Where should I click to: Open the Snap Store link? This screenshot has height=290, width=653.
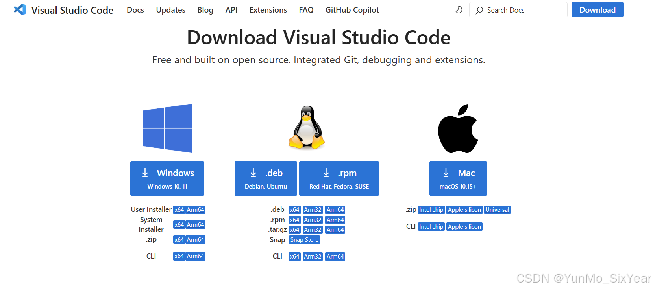coord(305,240)
